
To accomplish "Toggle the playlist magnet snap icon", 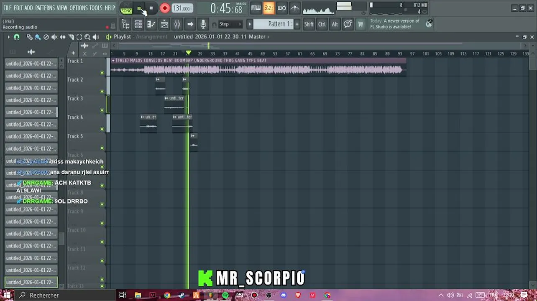I will coord(17,37).
